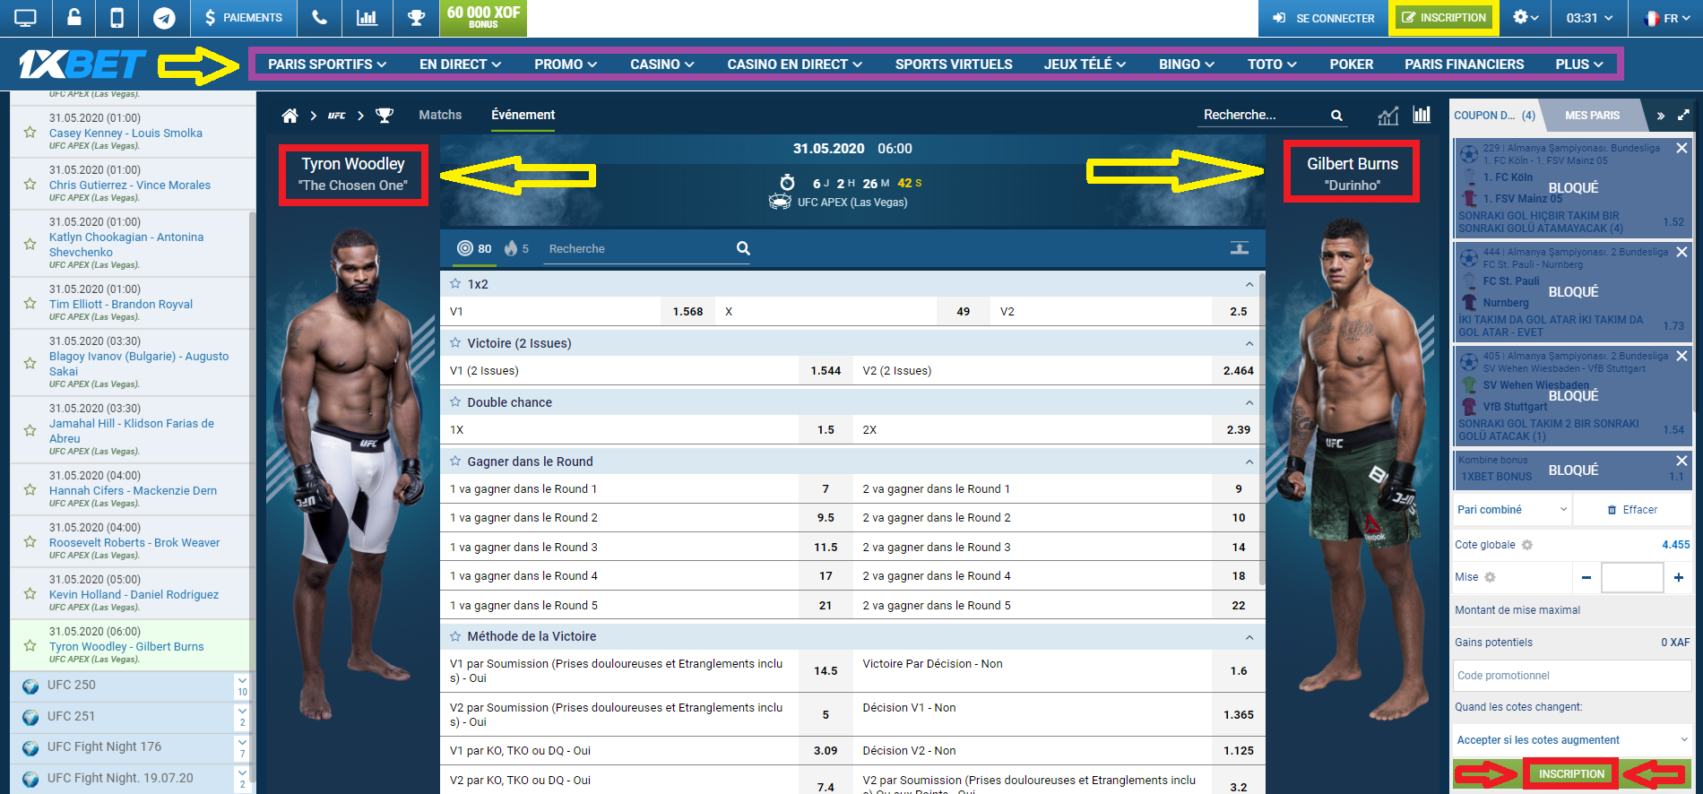Screen dimensions: 1703x794
Task: Switch to the Événement tab
Action: tap(523, 115)
